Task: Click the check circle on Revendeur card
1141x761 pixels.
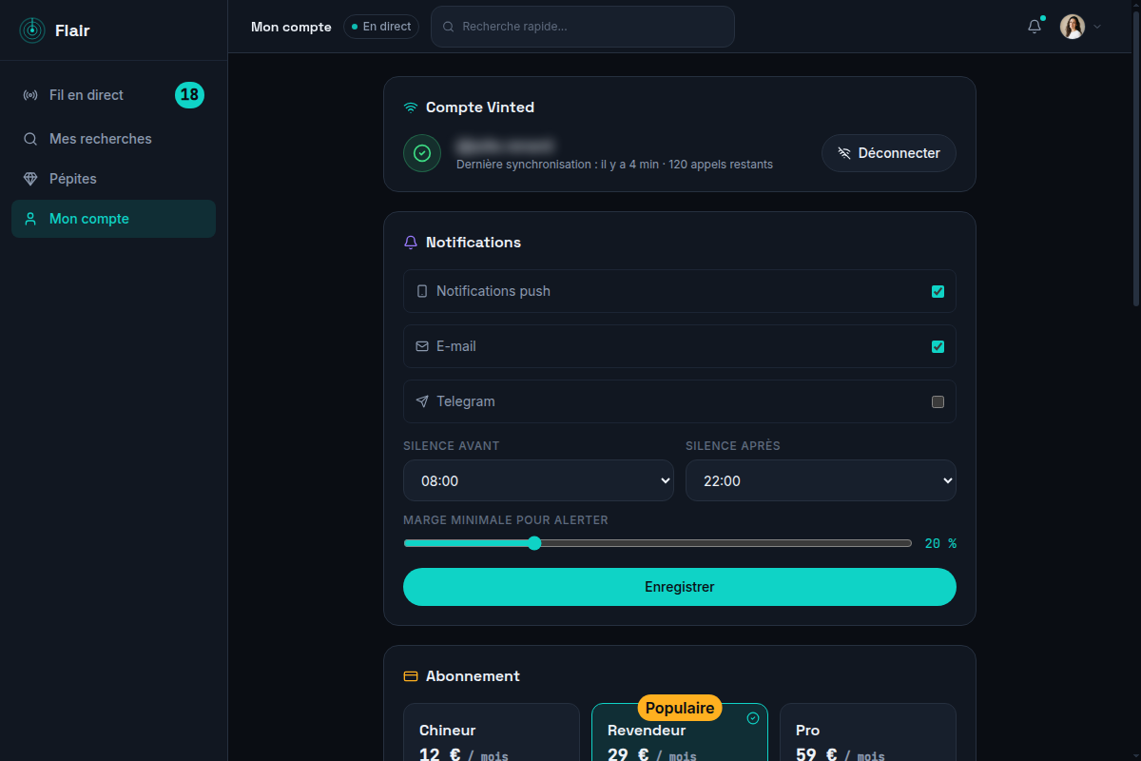Action: [x=753, y=718]
